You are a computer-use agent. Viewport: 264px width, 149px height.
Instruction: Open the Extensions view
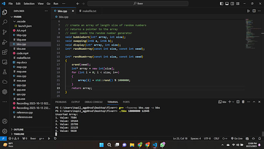(x=5, y=52)
